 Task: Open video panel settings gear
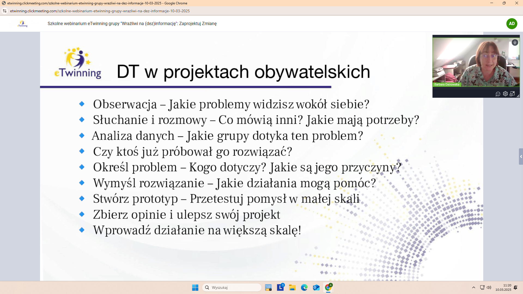tap(505, 94)
